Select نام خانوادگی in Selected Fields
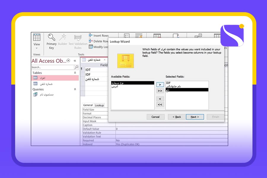This screenshot has width=267, height=178. tap(187, 86)
